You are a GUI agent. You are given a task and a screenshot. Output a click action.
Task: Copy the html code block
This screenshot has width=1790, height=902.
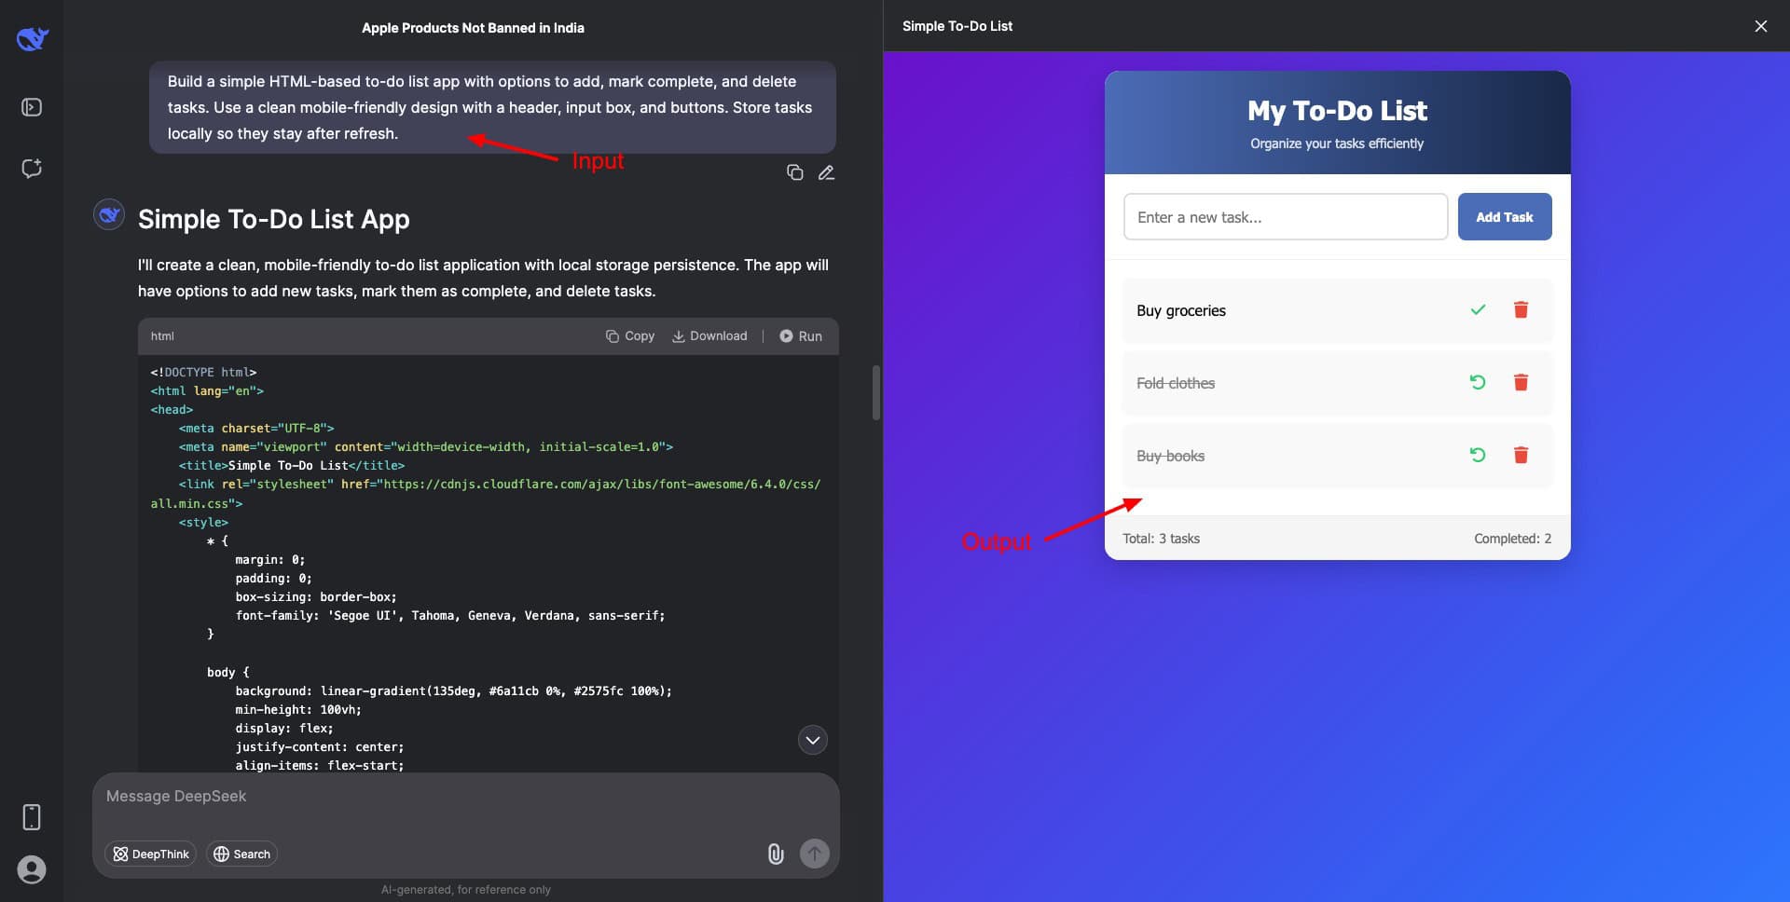point(630,336)
